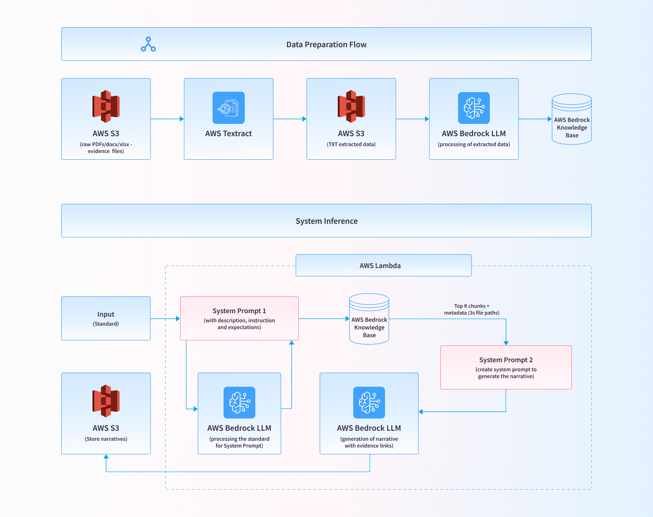Click the '(TXT extracted data)' caption
This screenshot has width=653, height=517.
(x=351, y=144)
